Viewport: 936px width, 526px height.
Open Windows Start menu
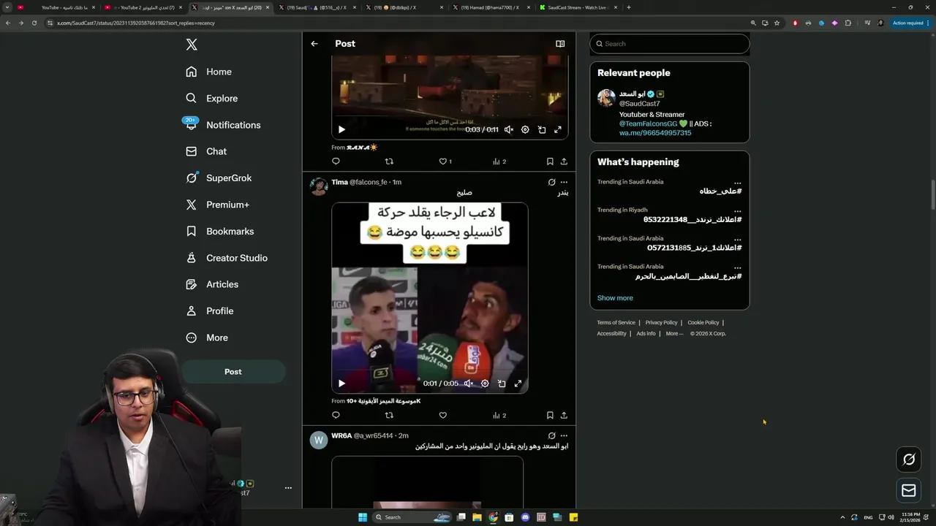point(363,517)
